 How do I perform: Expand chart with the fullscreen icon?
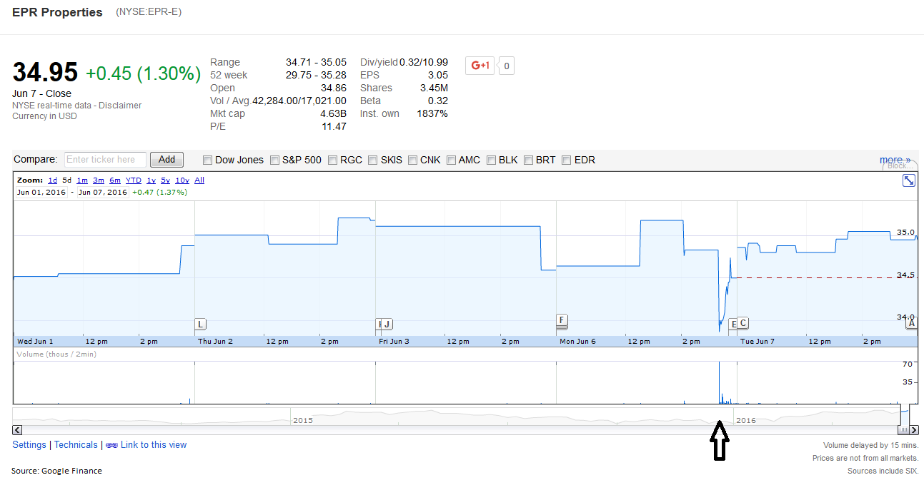coord(909,180)
